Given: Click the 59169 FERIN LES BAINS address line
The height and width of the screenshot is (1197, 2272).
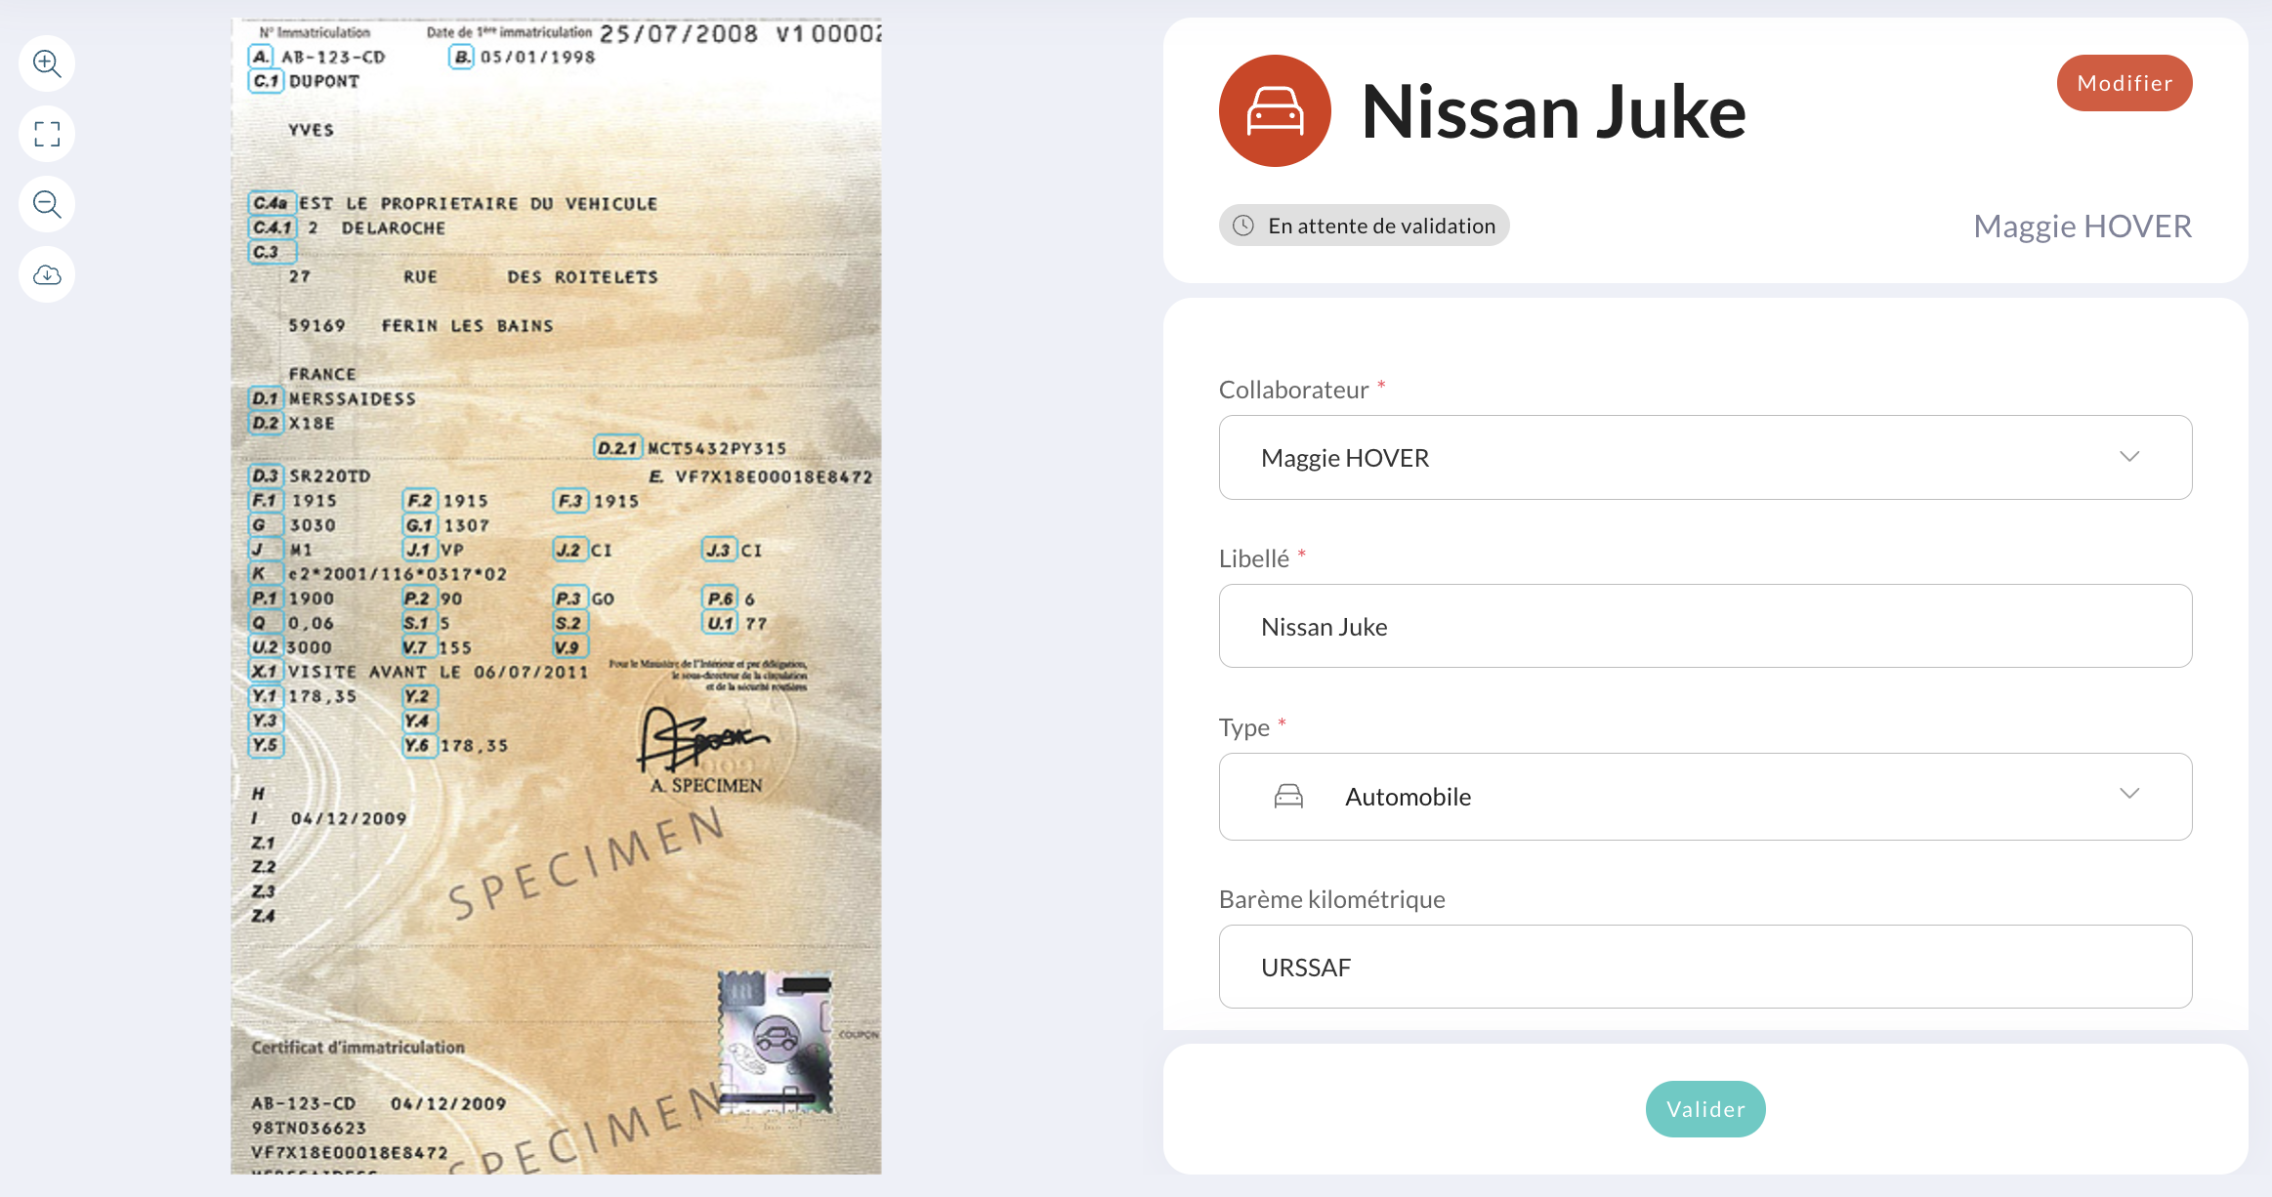Looking at the screenshot, I should 421,326.
